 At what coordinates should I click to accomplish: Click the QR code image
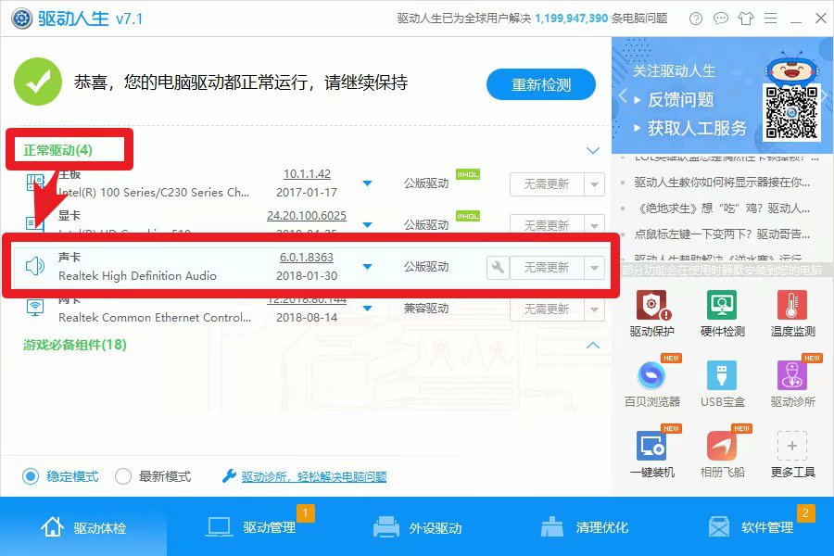pos(791,112)
